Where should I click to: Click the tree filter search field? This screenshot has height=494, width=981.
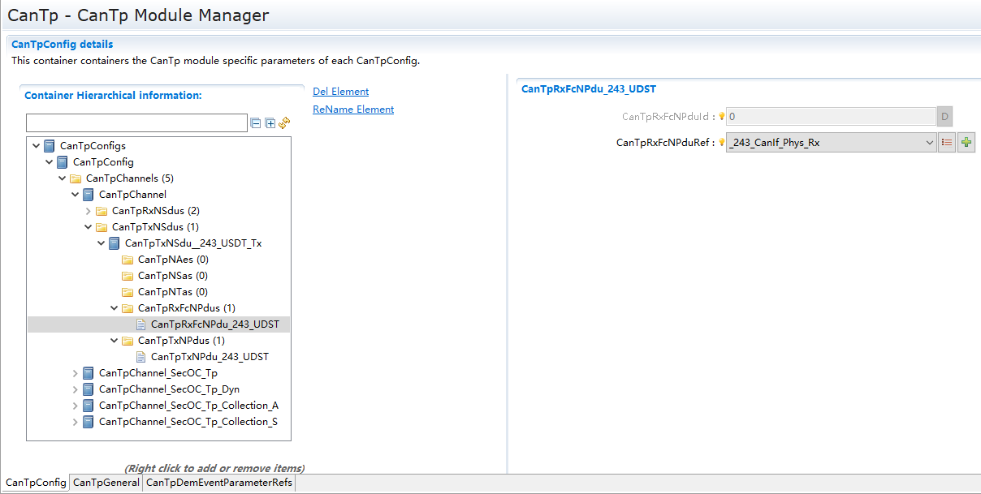coord(136,123)
